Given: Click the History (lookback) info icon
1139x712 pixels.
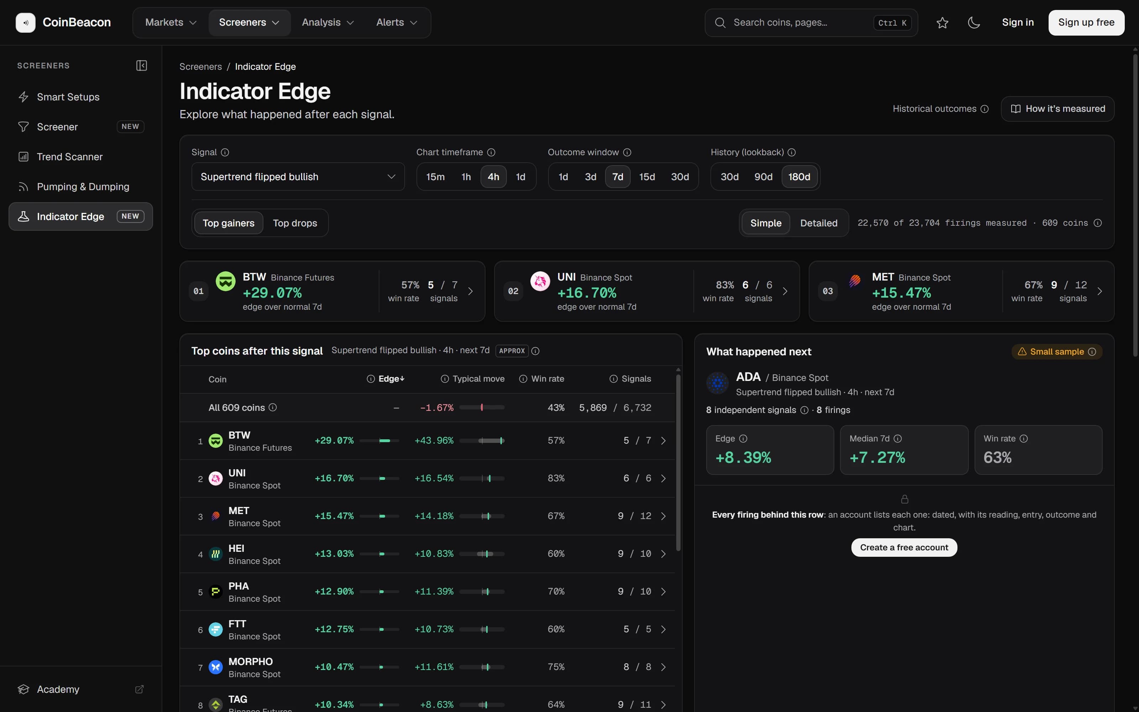Looking at the screenshot, I should tap(792, 152).
